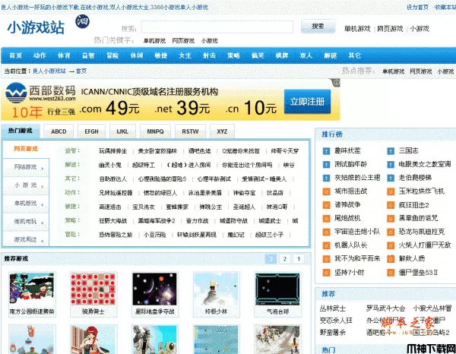Select 射击 in the blue navigation bar
Viewport: 456px width, 354px height.
(208, 55)
